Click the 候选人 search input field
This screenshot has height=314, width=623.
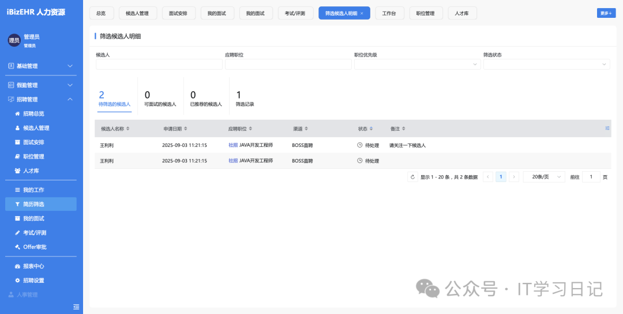(x=159, y=65)
